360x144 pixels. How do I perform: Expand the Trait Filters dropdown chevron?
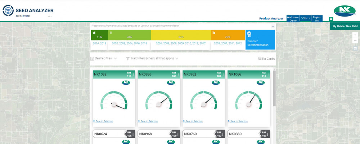176,59
